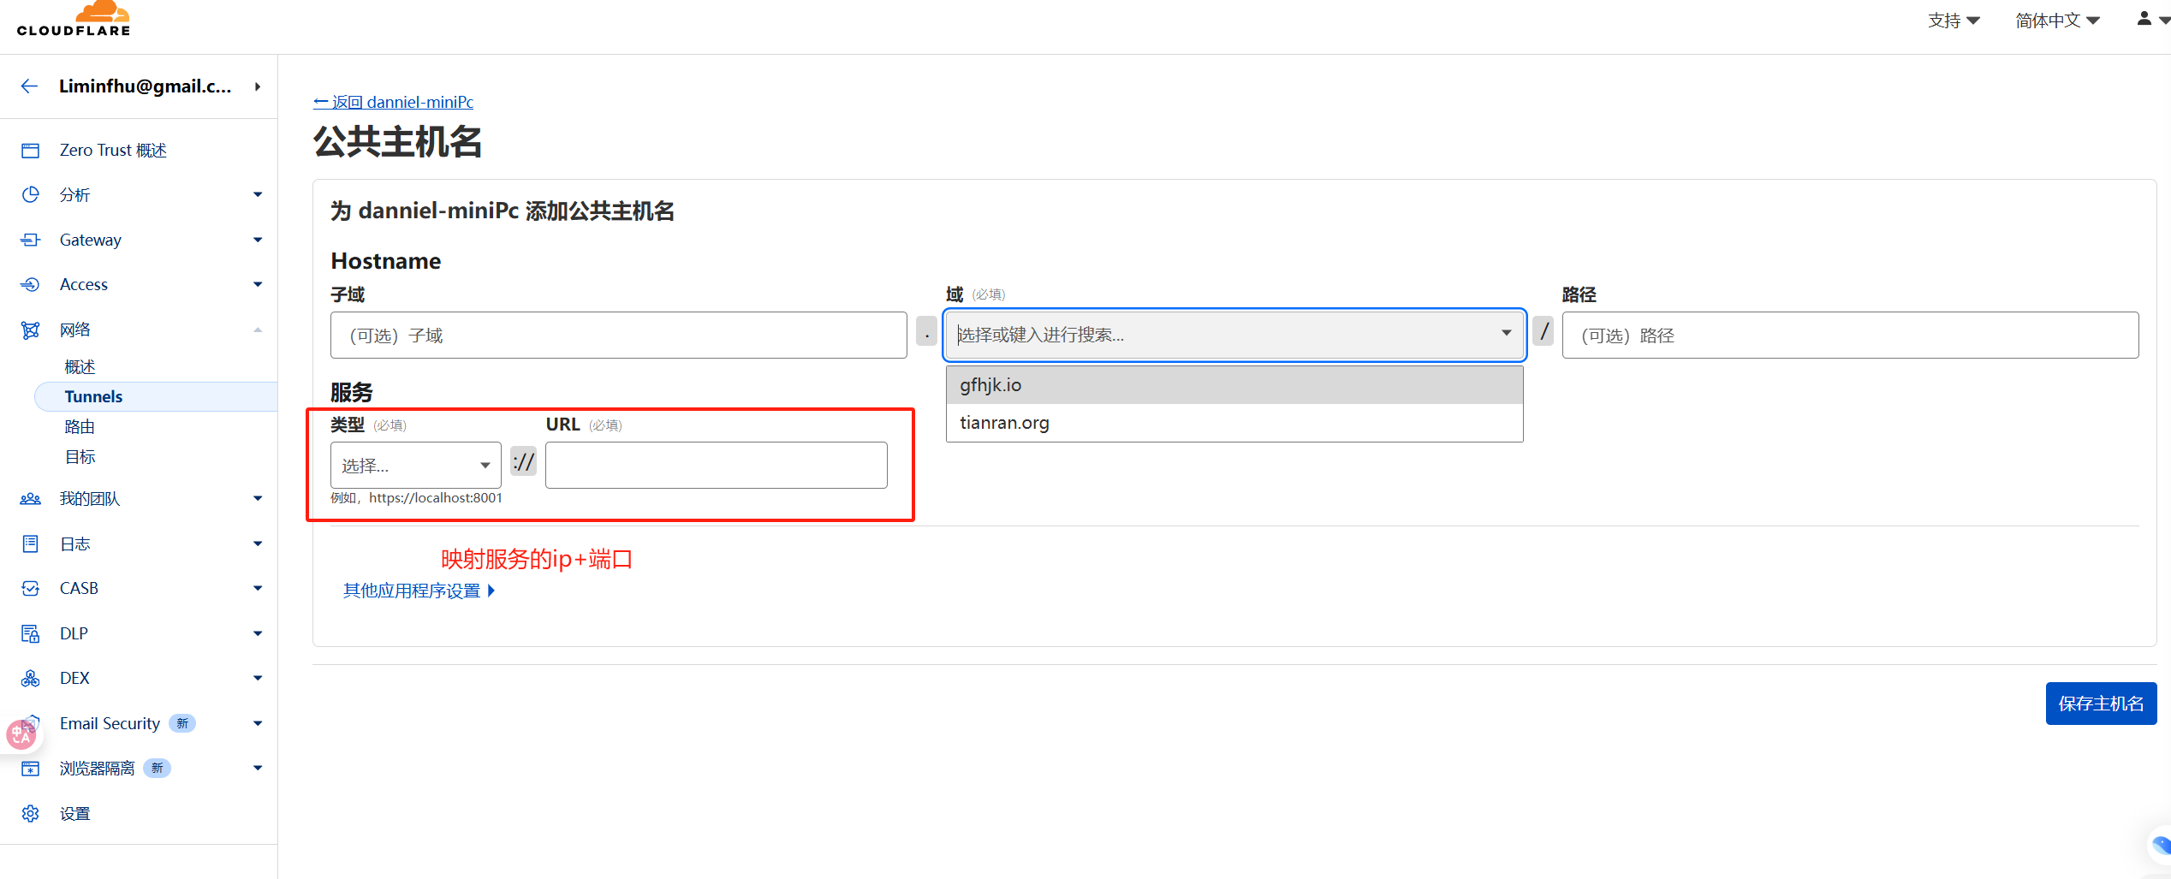Select the tianran.org domain option
Viewport: 2171px width, 879px height.
1234,423
